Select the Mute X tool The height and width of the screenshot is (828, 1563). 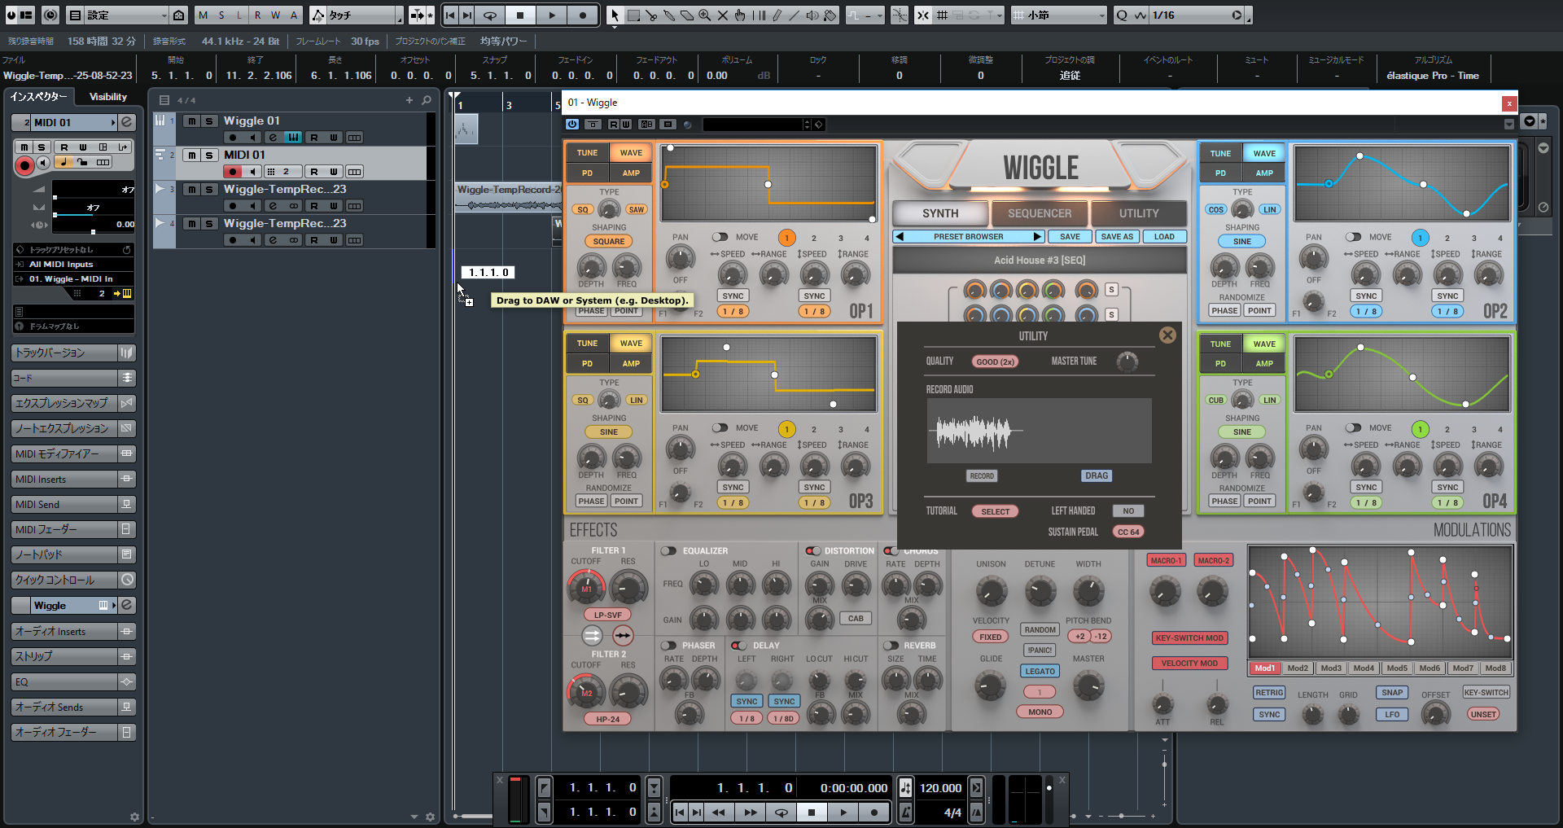[723, 15]
